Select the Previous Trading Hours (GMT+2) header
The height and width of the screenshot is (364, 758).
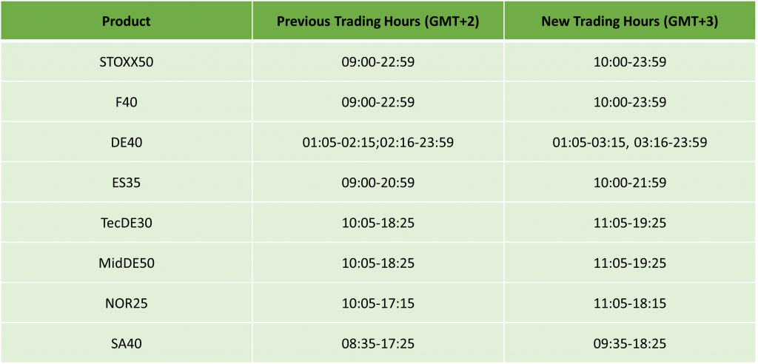tap(378, 21)
